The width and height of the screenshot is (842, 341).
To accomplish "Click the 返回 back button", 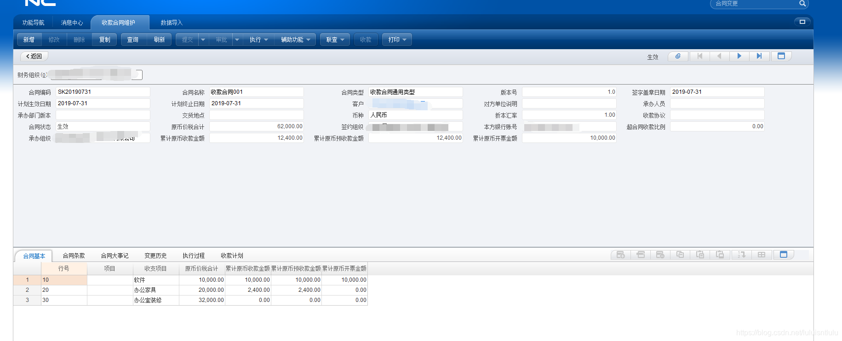I will click(34, 56).
